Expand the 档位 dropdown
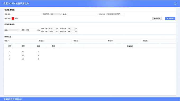The width and height of the screenshot is (180, 101). [14, 30]
